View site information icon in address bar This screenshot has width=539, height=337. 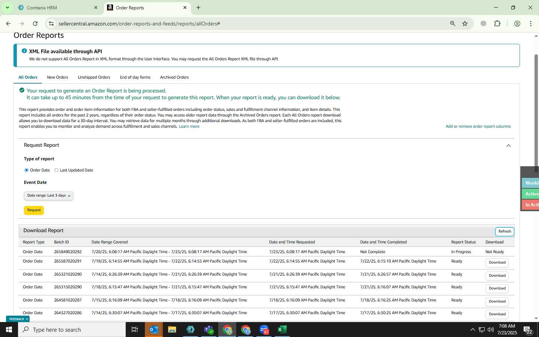51,24
